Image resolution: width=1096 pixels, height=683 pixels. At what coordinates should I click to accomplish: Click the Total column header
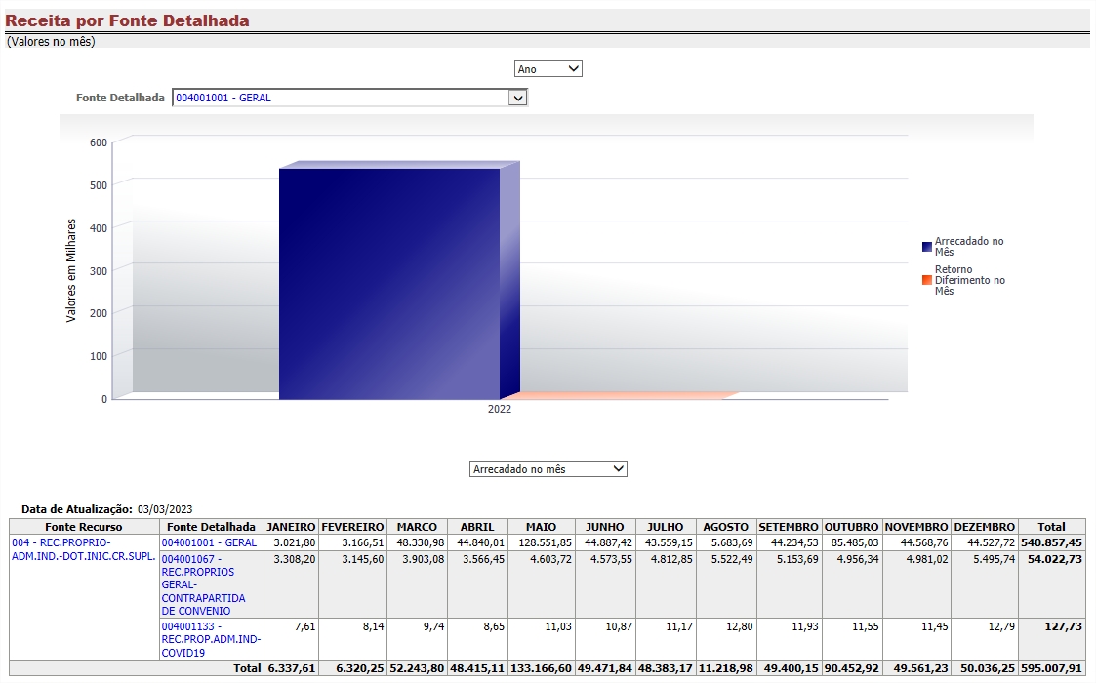coord(1051,527)
